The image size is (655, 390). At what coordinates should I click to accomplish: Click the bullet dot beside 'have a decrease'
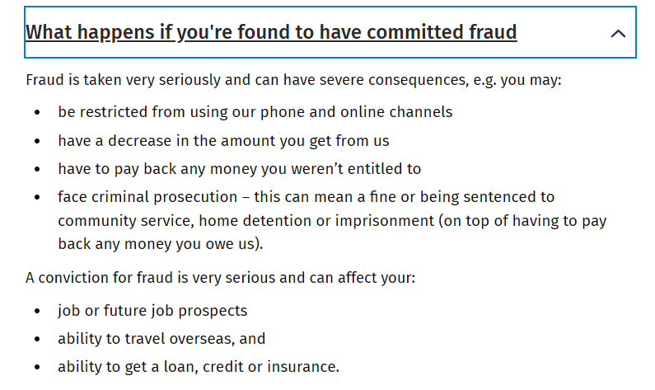point(37,141)
